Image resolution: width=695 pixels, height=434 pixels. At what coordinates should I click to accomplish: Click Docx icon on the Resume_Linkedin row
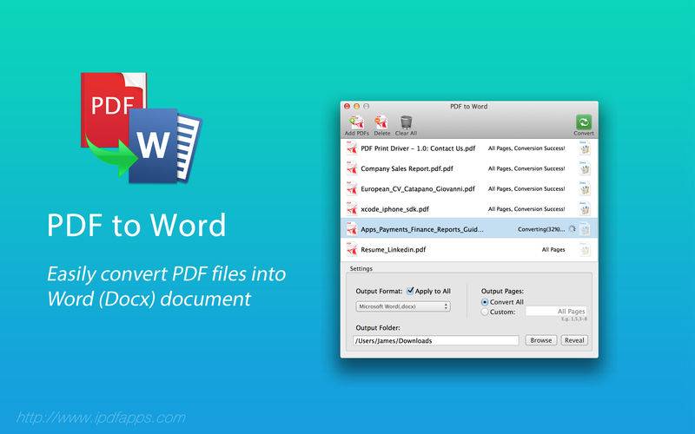point(585,250)
